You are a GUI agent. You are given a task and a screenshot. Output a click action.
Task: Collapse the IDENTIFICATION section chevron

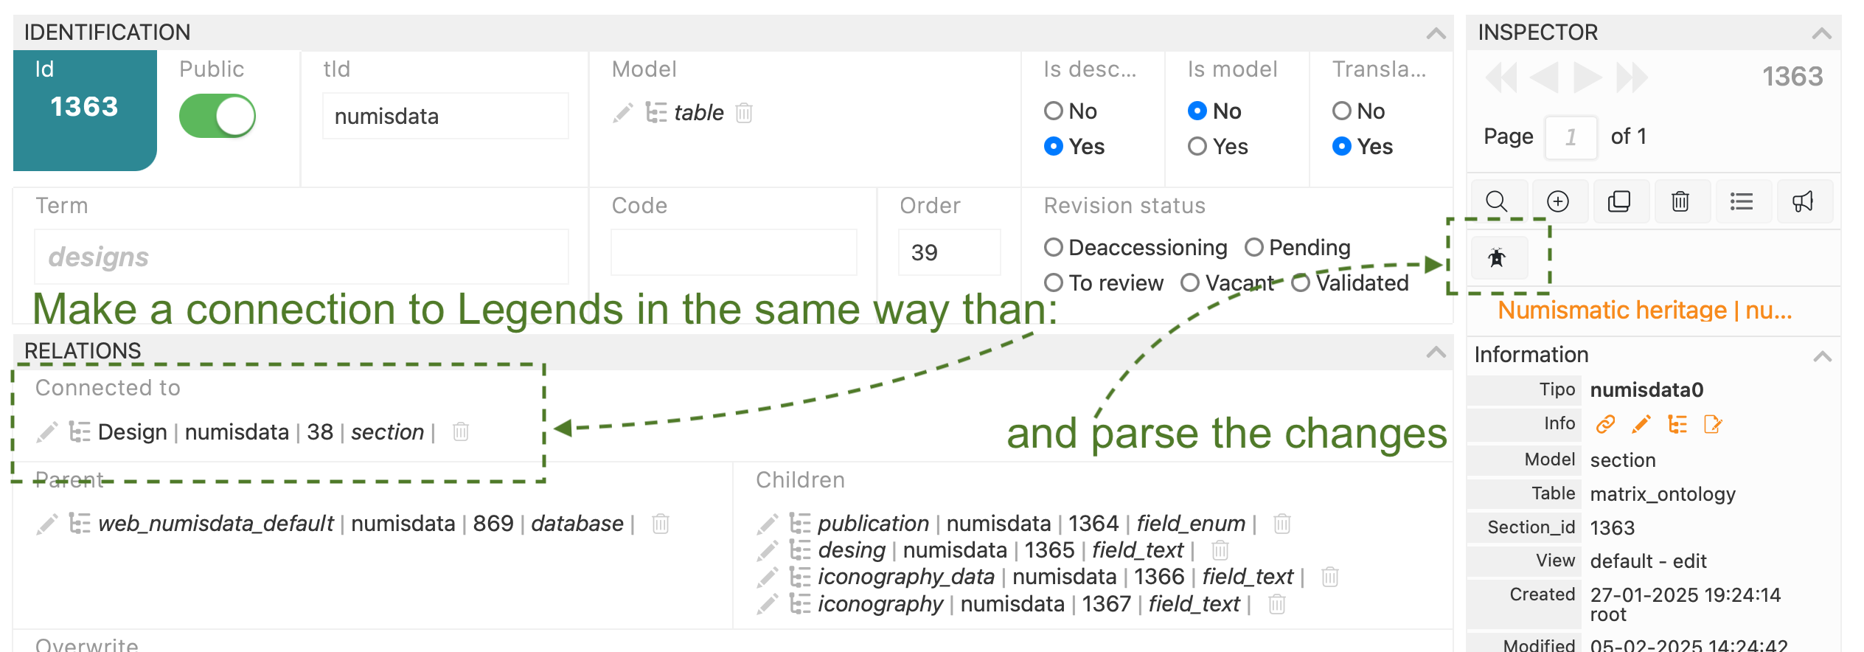pos(1436,33)
